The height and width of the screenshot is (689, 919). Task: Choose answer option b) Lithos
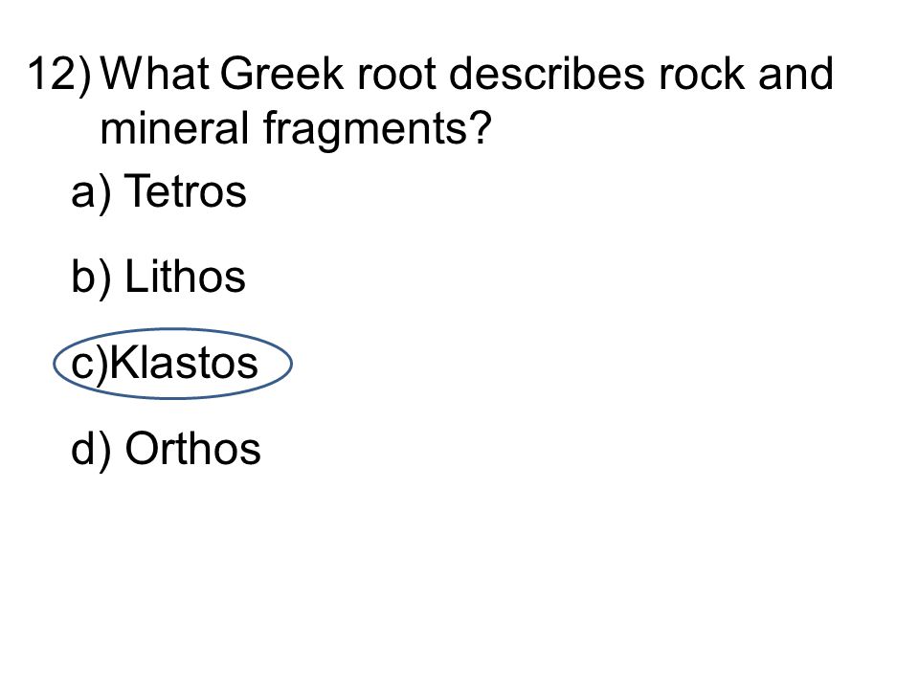pos(158,277)
